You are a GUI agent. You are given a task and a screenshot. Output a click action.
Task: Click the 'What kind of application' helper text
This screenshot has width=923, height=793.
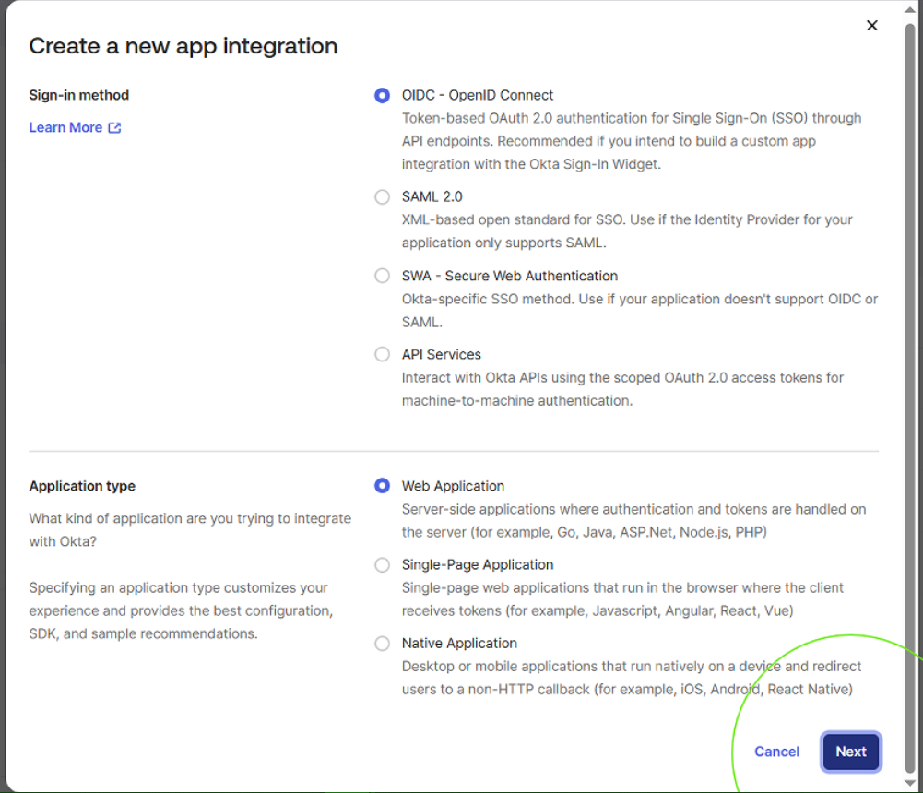click(x=190, y=530)
